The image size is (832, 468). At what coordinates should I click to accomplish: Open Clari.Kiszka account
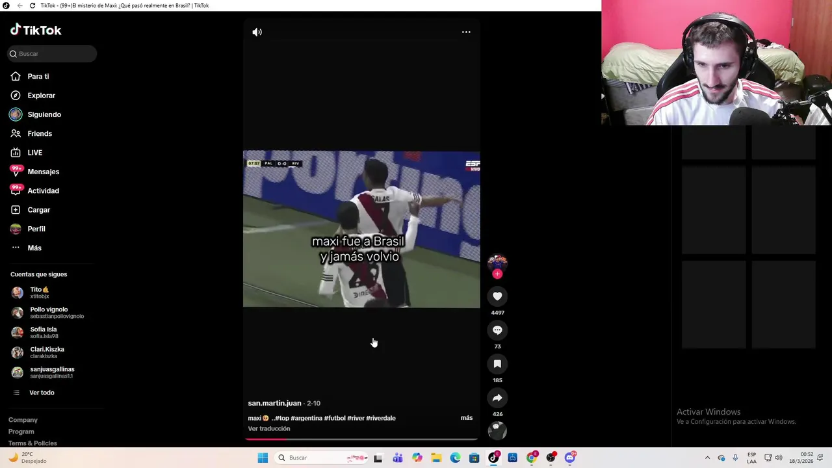tap(47, 352)
